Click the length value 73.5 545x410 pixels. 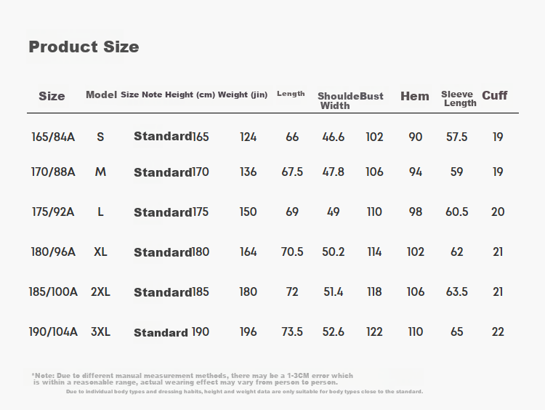[x=292, y=331]
